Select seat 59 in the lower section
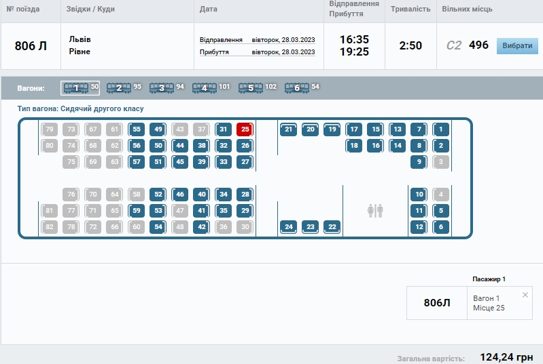The image size is (543, 364). [x=137, y=210]
